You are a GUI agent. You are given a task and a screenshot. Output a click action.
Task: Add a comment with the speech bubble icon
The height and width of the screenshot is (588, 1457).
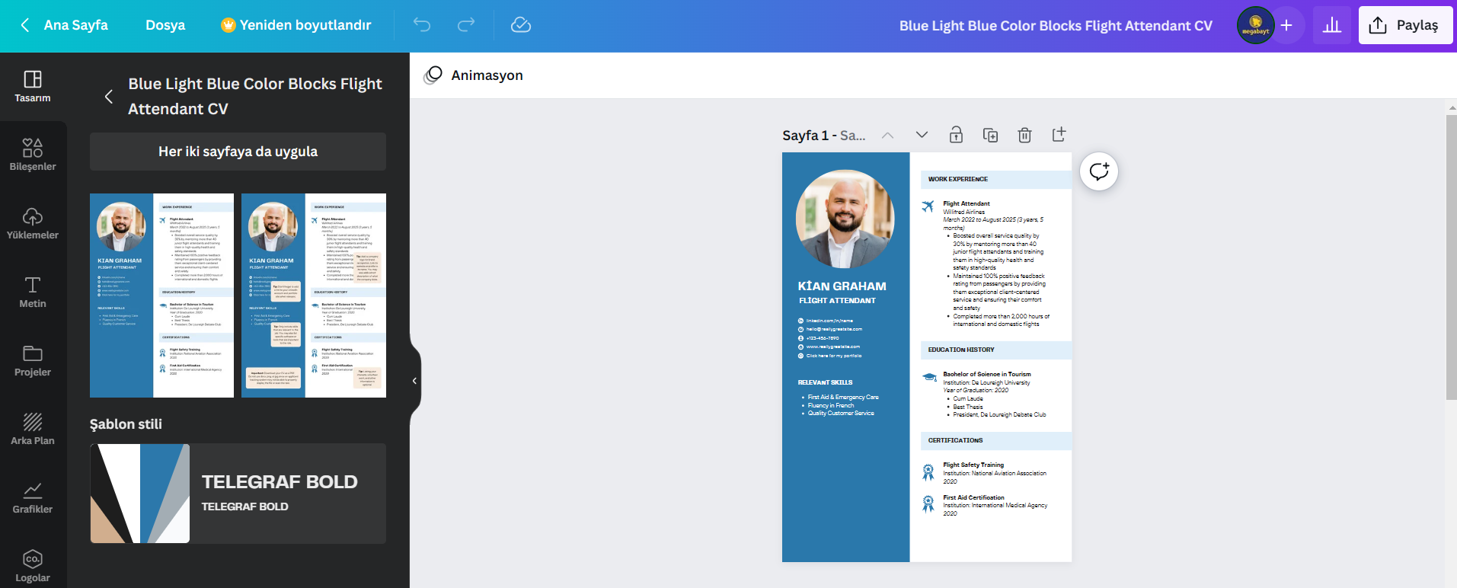pos(1098,171)
